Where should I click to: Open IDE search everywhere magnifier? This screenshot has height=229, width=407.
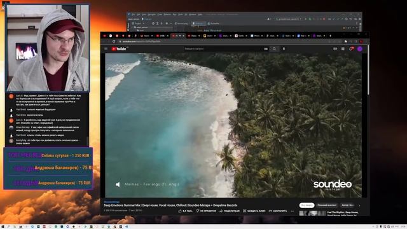[x=355, y=19]
